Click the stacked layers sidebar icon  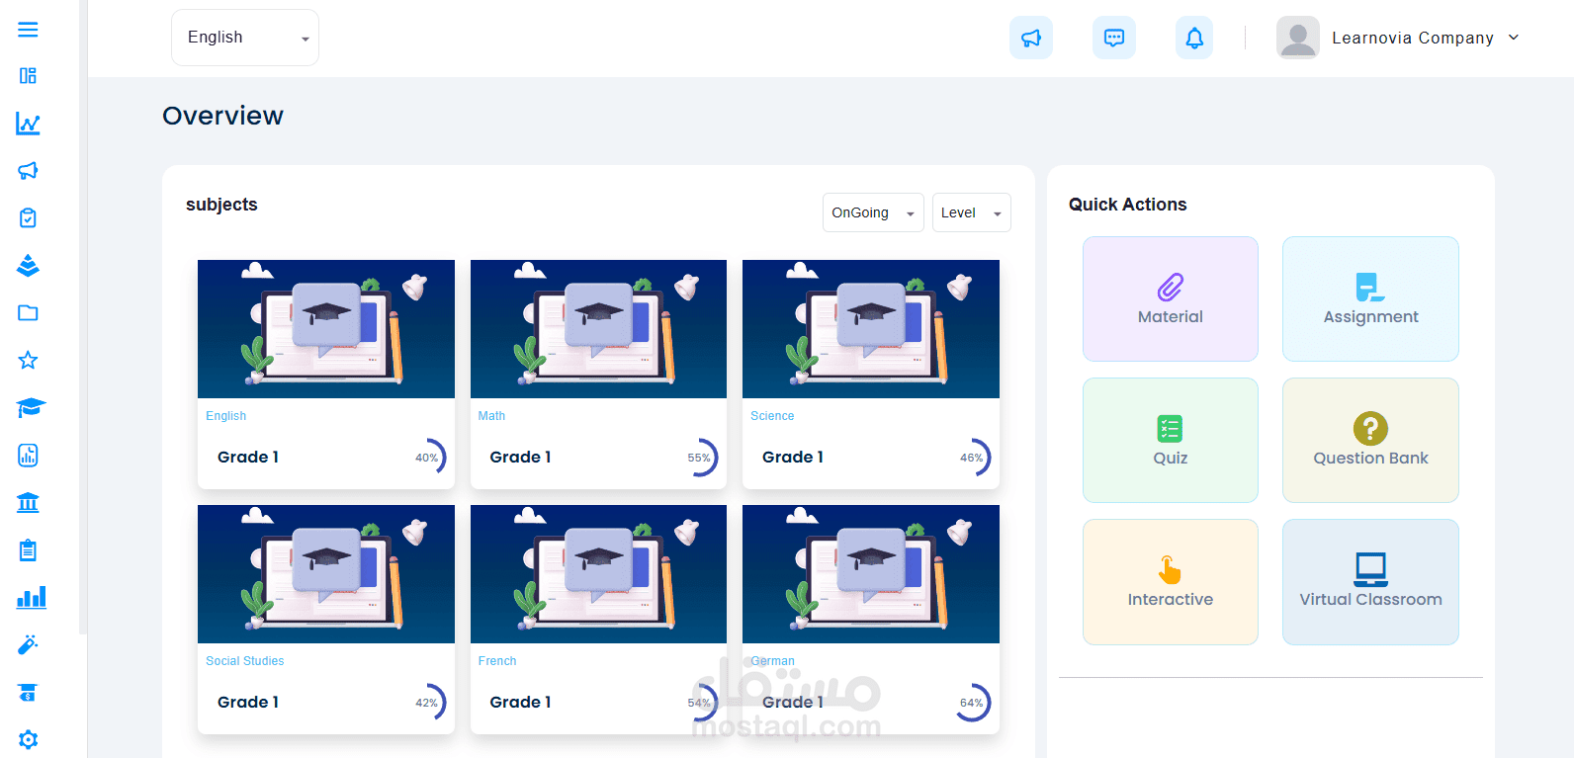tap(28, 266)
